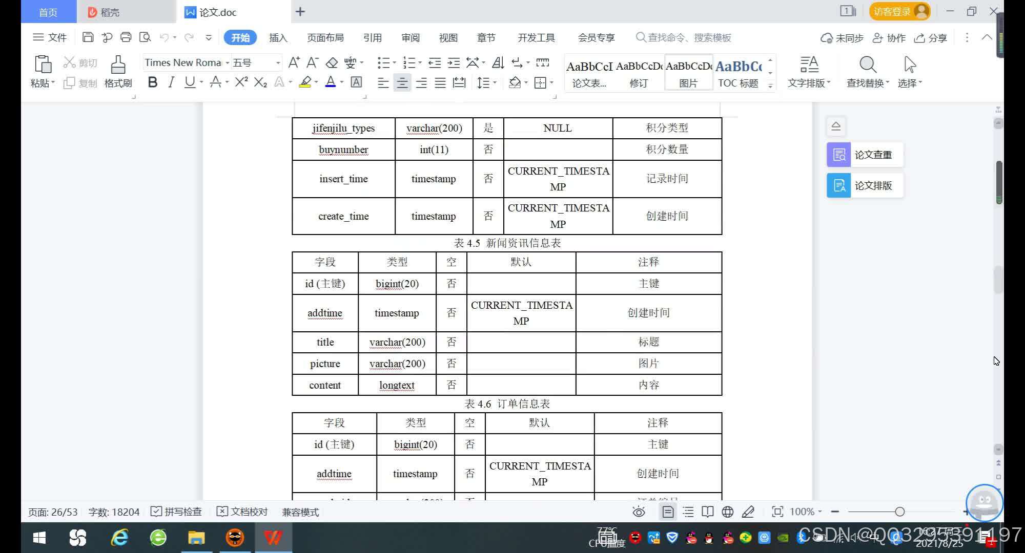The width and height of the screenshot is (1025, 553).
Task: Open the 插入 ribbon tab
Action: 278,37
